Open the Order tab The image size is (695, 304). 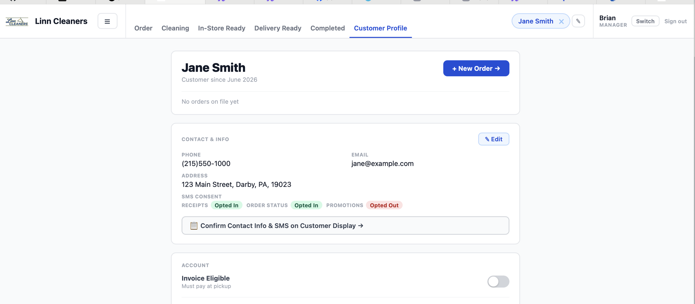pos(143,28)
